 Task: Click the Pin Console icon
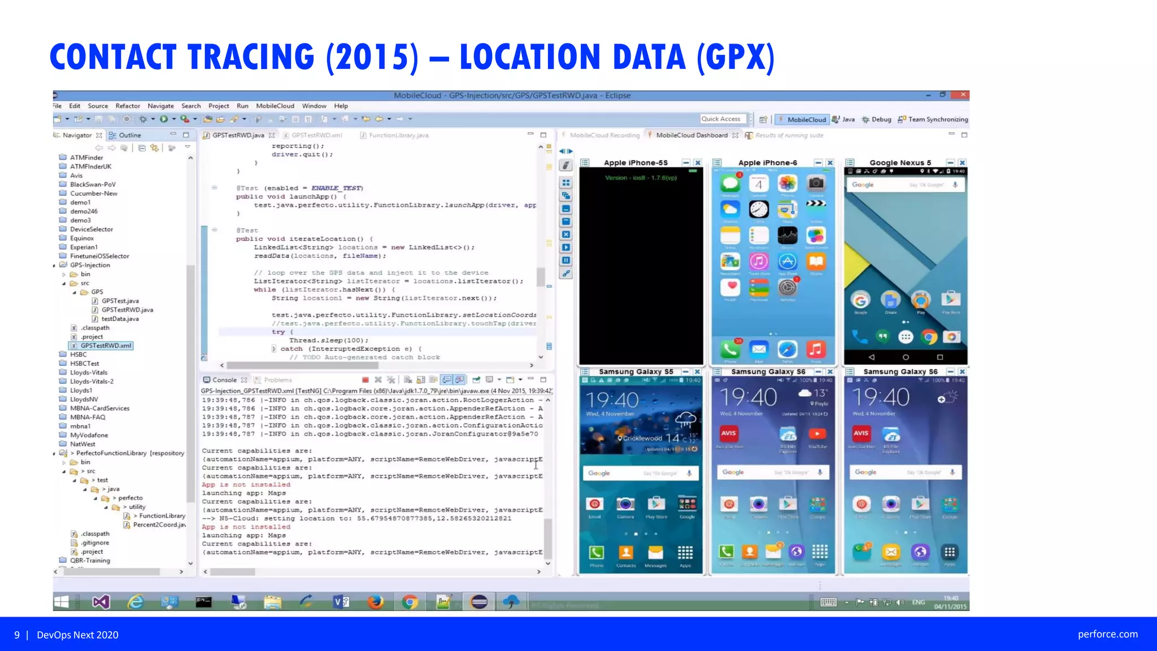point(476,380)
